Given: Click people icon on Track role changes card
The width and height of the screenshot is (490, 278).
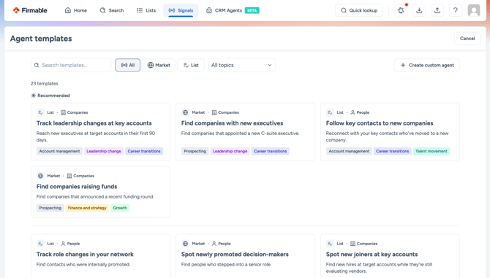Looking at the screenshot, I should pyautogui.click(x=63, y=244).
